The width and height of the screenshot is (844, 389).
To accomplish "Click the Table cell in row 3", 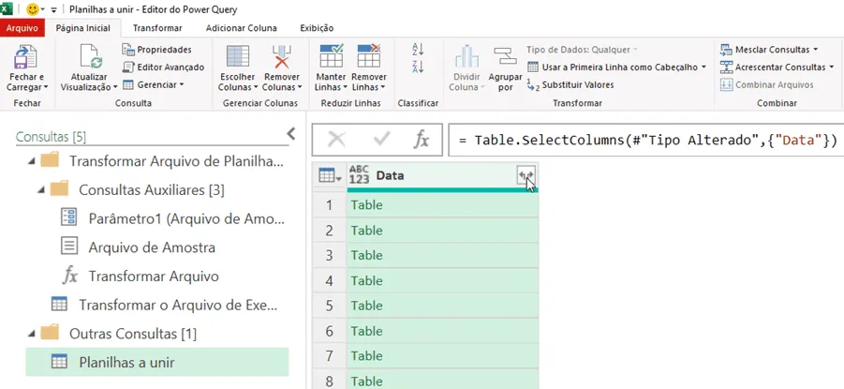I will 442,255.
